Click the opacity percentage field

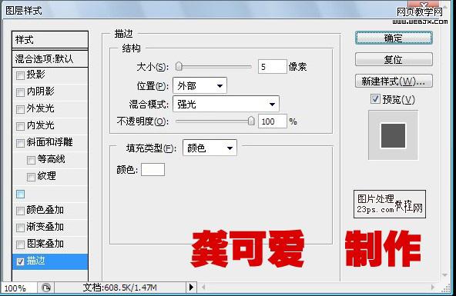click(x=273, y=121)
